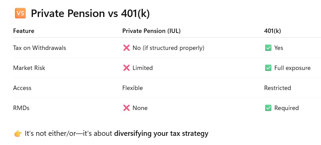The width and height of the screenshot is (321, 145).
Task: Click the orange VS emoji icon
Action: (x=20, y=13)
